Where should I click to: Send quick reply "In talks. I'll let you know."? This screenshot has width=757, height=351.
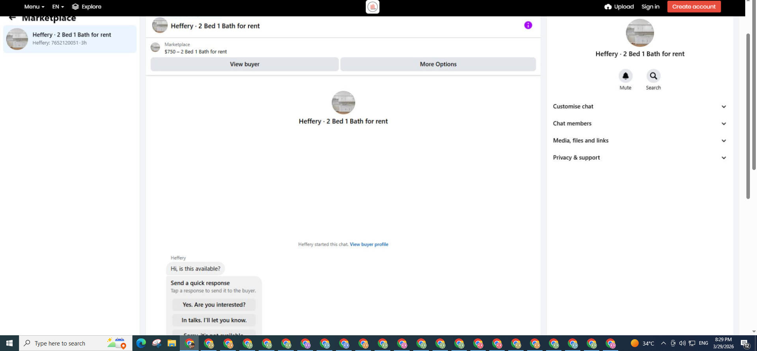[214, 320]
